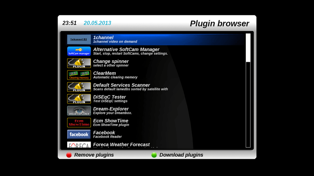The width and height of the screenshot is (314, 176).
Task: Click 'Test DiSEqC settings' description
Action: point(110,101)
